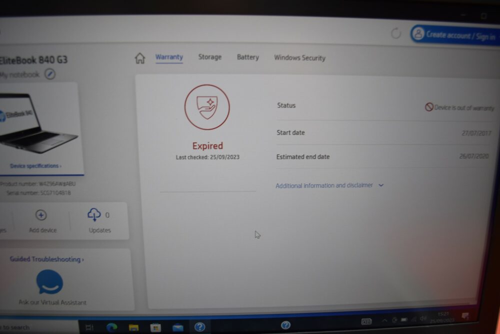
Task: Open the volume tray icon
Action: 423,318
